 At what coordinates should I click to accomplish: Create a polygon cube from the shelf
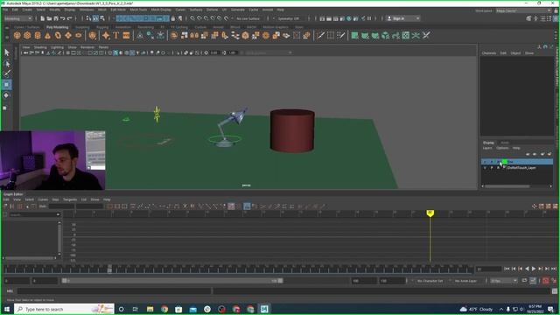27,35
